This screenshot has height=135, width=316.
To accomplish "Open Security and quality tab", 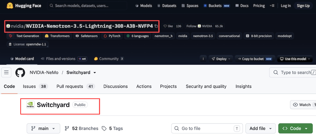I will pos(206,86).
